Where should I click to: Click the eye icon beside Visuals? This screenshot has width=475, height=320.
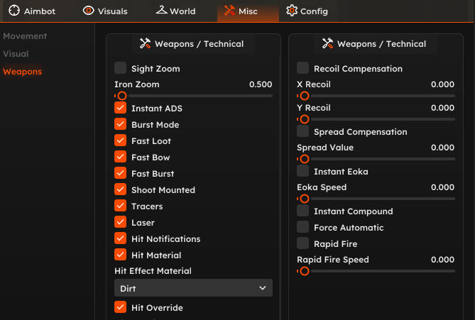point(88,11)
